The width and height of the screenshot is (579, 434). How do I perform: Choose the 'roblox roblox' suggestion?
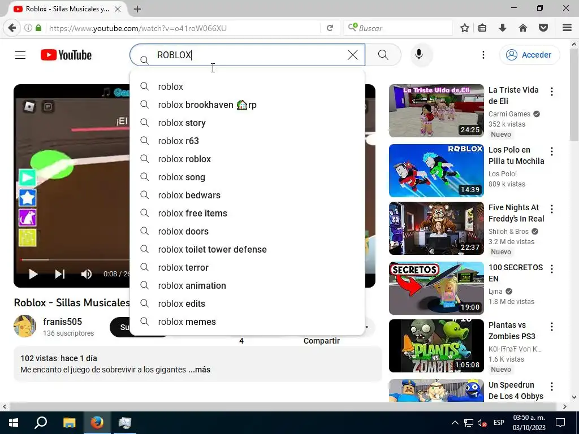click(x=248, y=159)
